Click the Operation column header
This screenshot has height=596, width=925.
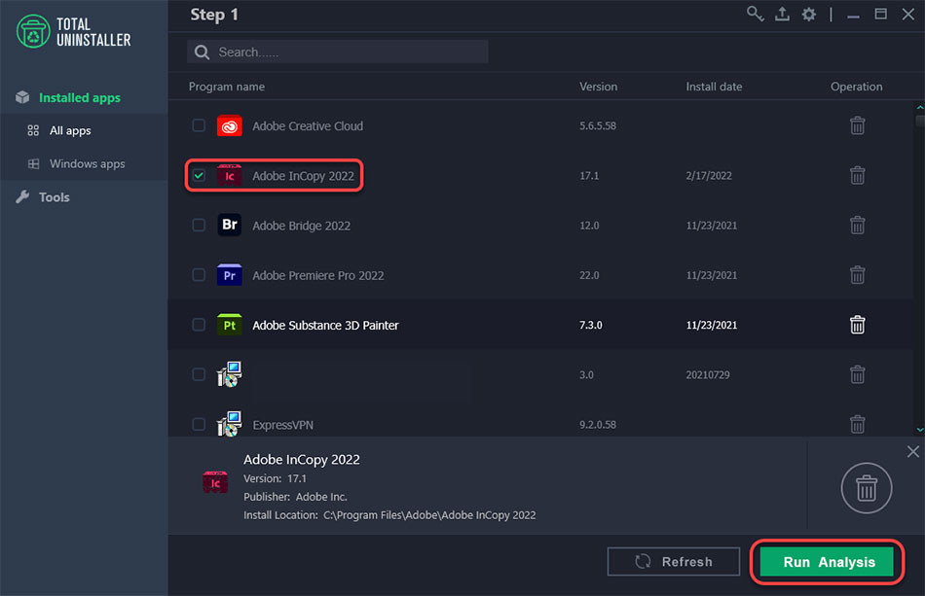[x=856, y=87]
